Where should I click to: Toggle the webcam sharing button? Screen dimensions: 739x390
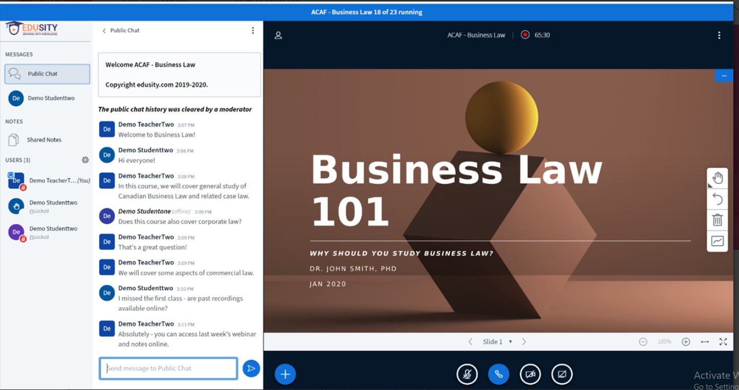tap(530, 374)
